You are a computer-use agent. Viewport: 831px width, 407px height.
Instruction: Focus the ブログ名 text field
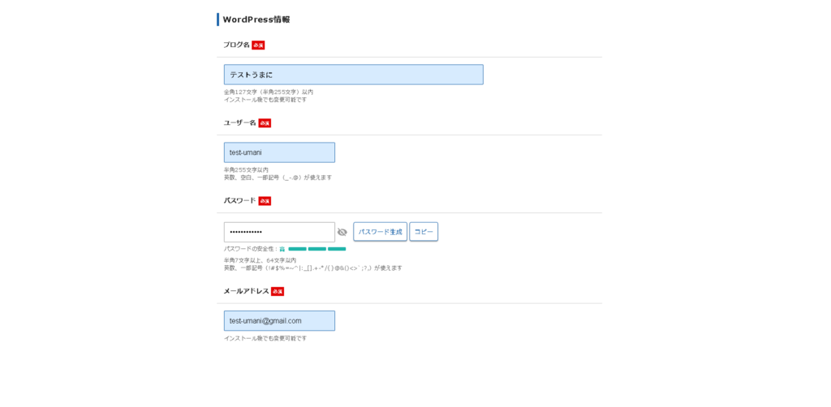(x=353, y=75)
